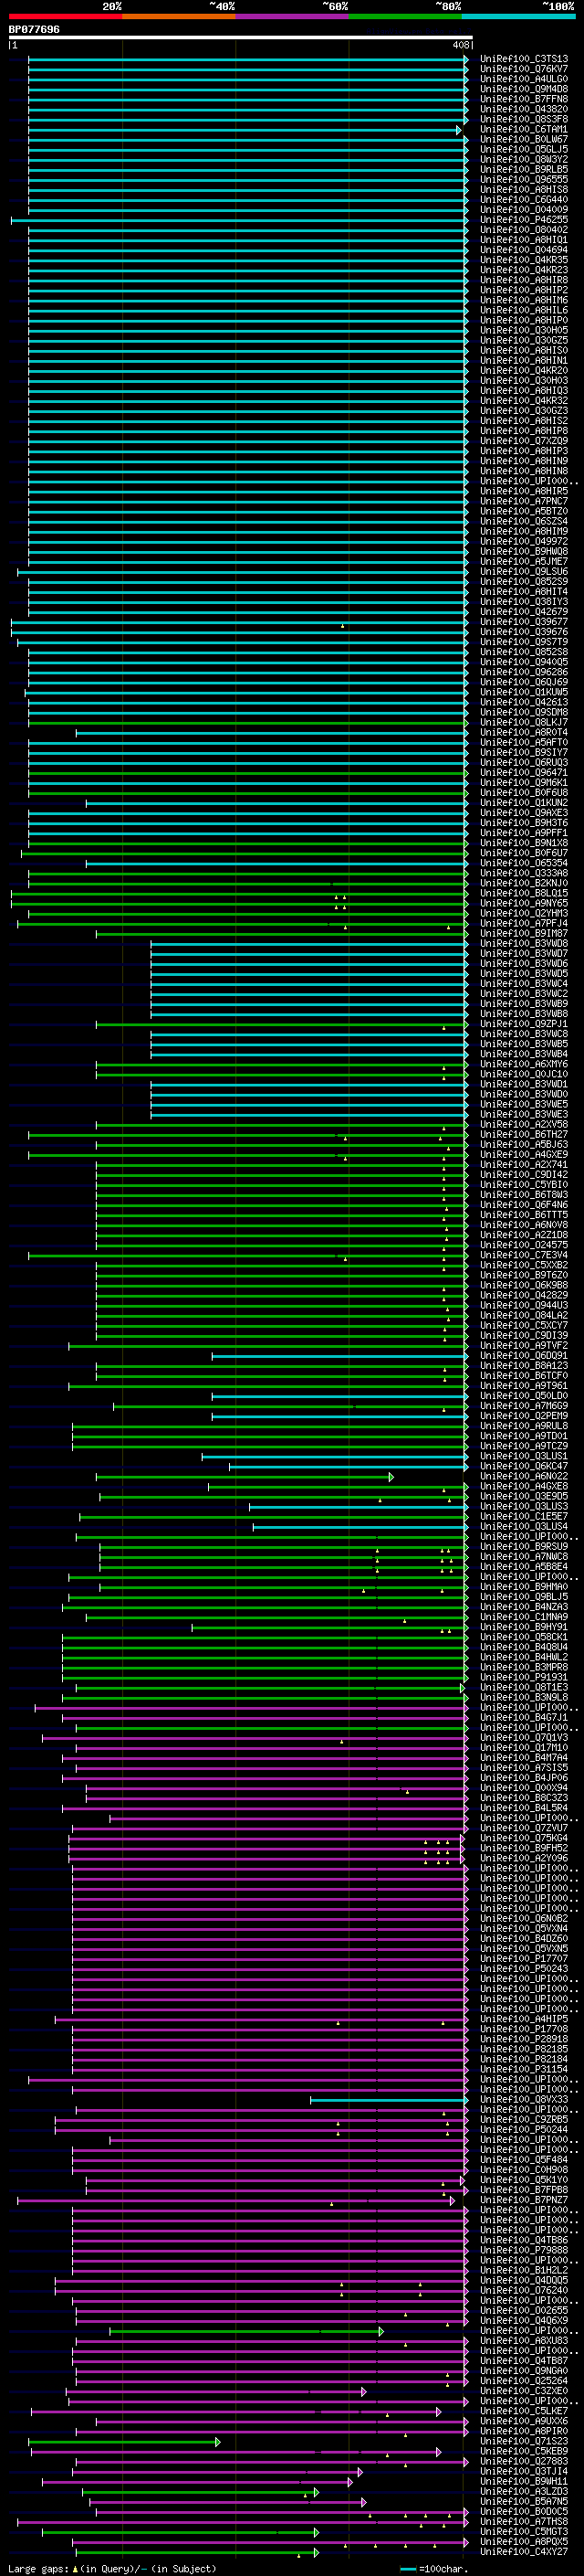Select the UniRef100_A4GXE9 label

click(524, 1155)
